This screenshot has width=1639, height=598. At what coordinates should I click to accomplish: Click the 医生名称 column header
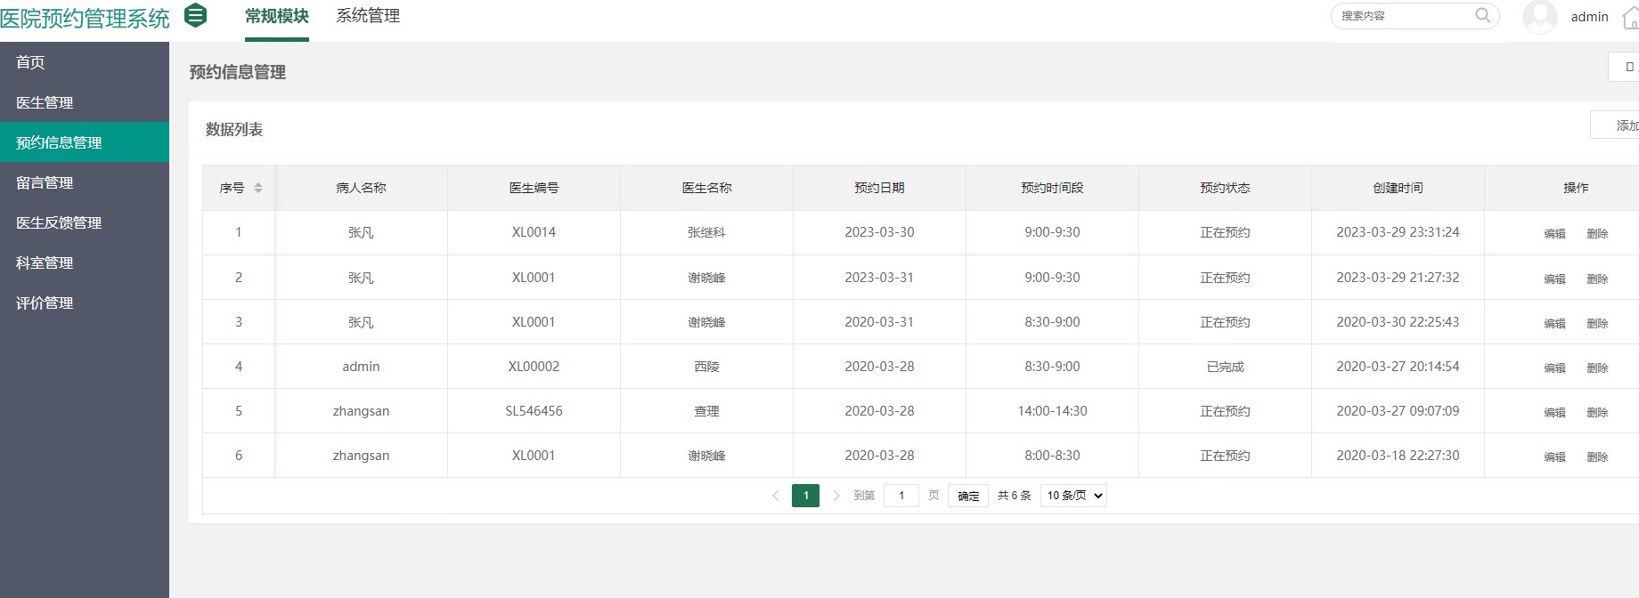(x=706, y=188)
